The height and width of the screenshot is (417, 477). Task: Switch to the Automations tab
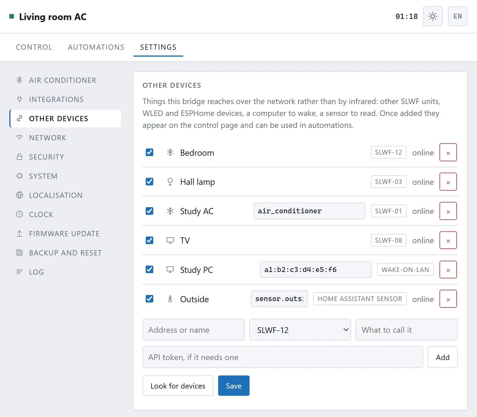pos(96,47)
